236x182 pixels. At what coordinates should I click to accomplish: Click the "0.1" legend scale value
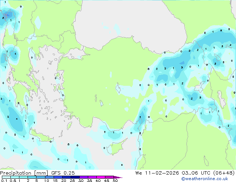pos(4,181)
